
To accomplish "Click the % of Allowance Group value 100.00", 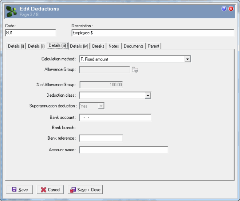I will 101,85.
